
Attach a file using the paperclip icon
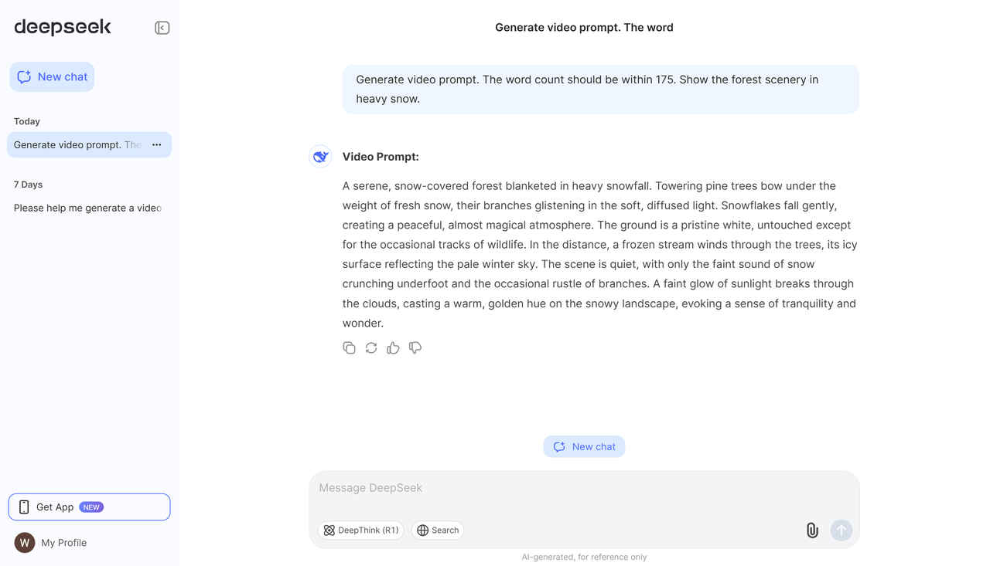pos(811,530)
